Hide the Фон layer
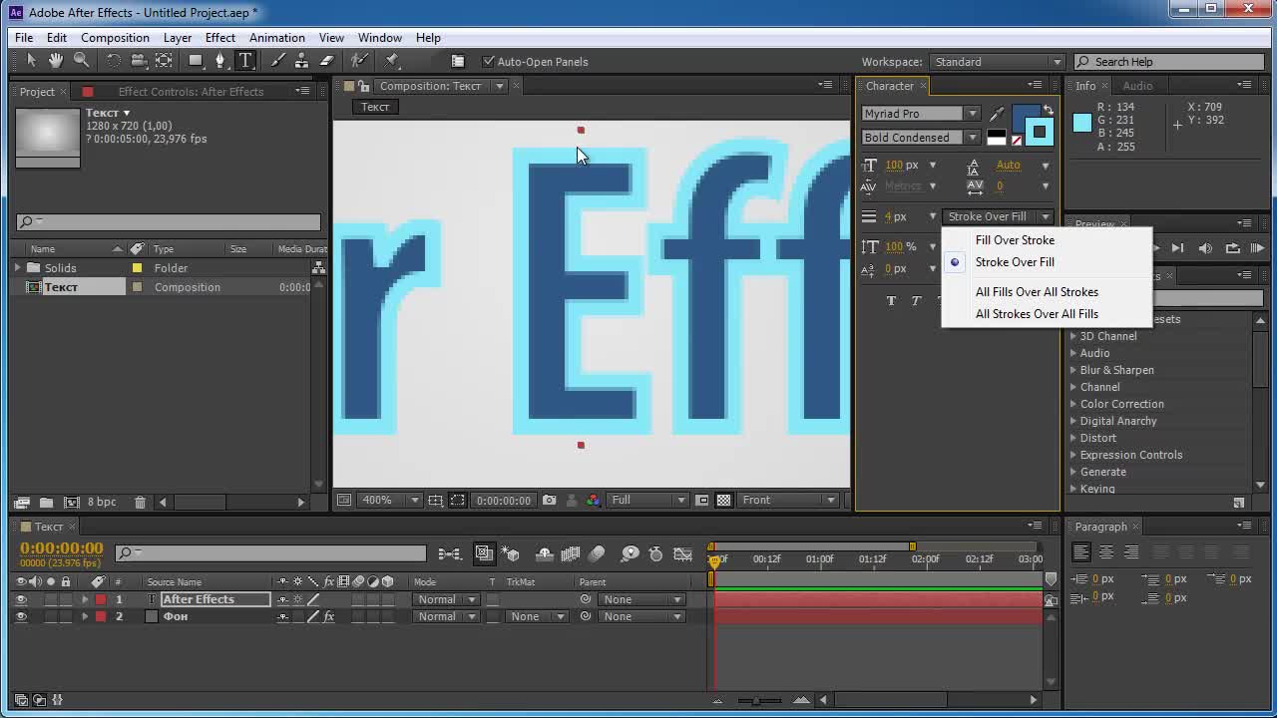The image size is (1277, 718). click(x=21, y=616)
